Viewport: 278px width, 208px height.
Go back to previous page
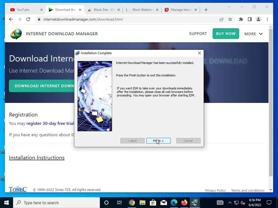pos(11,19)
